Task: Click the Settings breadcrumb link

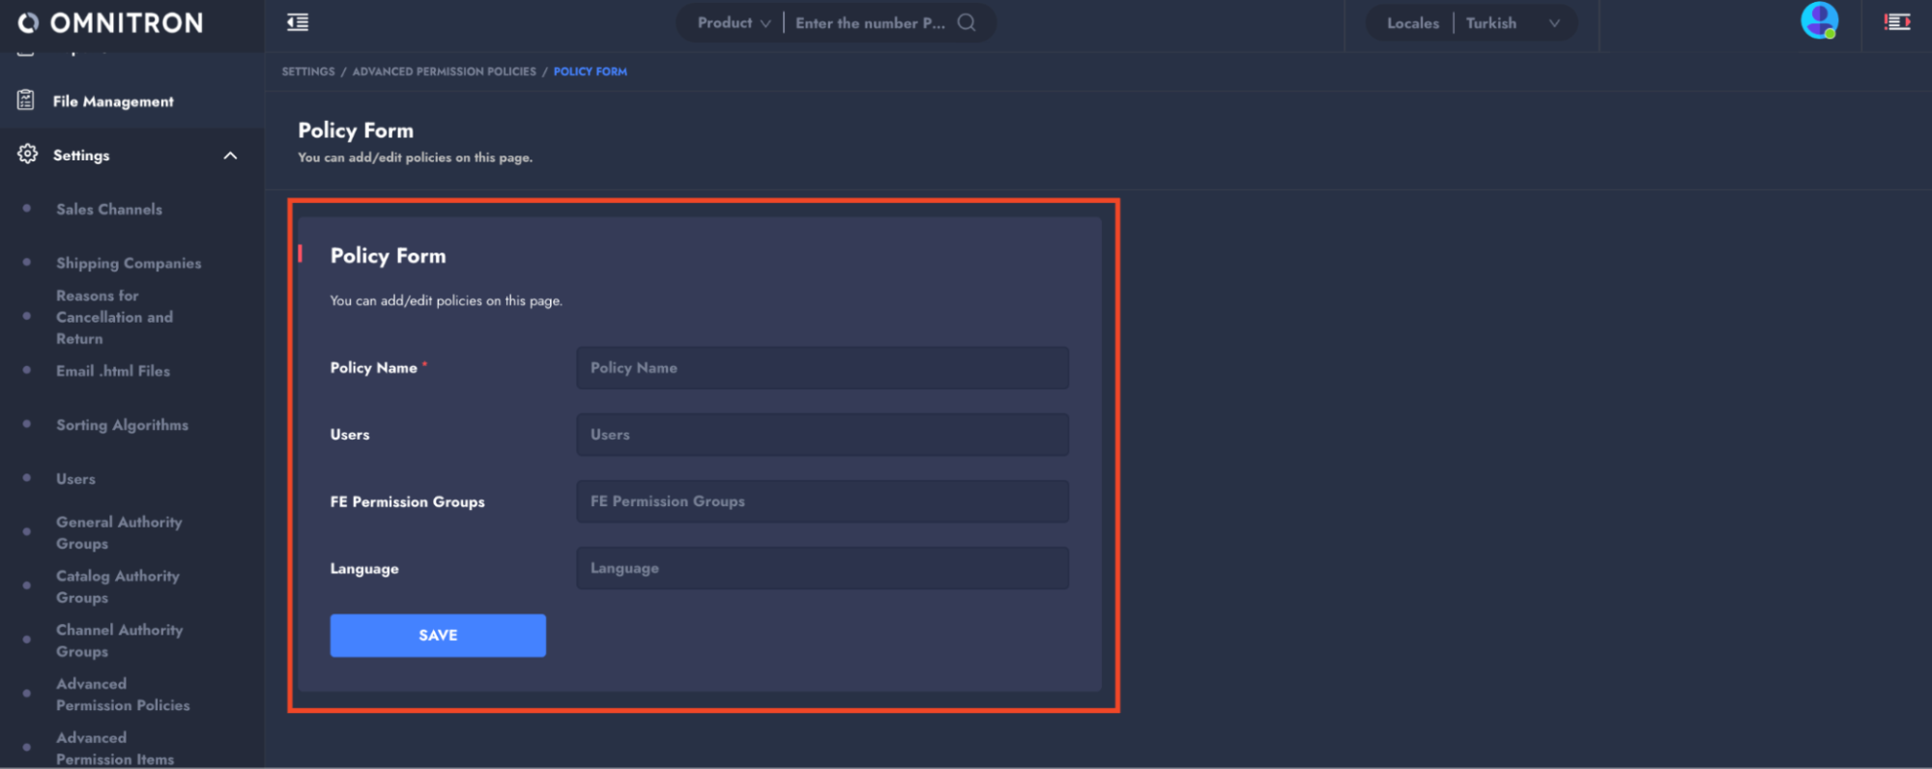Action: [x=308, y=71]
